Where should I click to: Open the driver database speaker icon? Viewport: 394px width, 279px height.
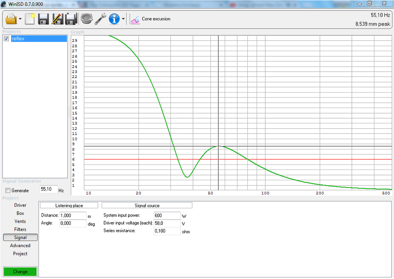86,19
